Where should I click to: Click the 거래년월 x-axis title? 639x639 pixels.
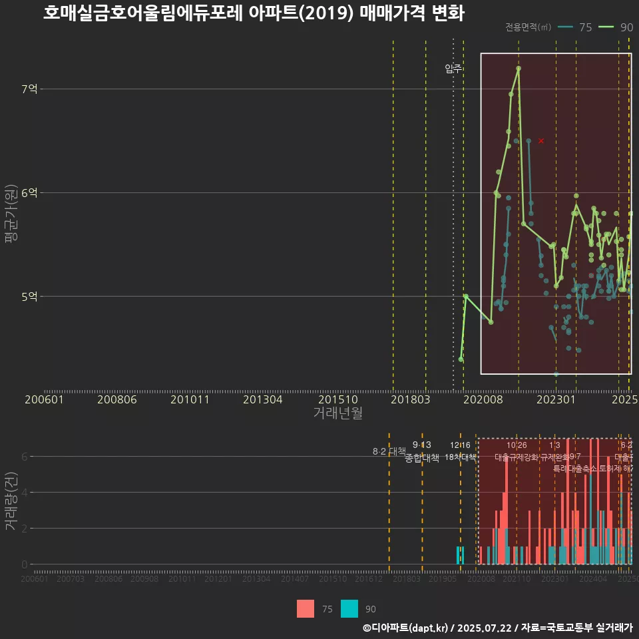338,413
